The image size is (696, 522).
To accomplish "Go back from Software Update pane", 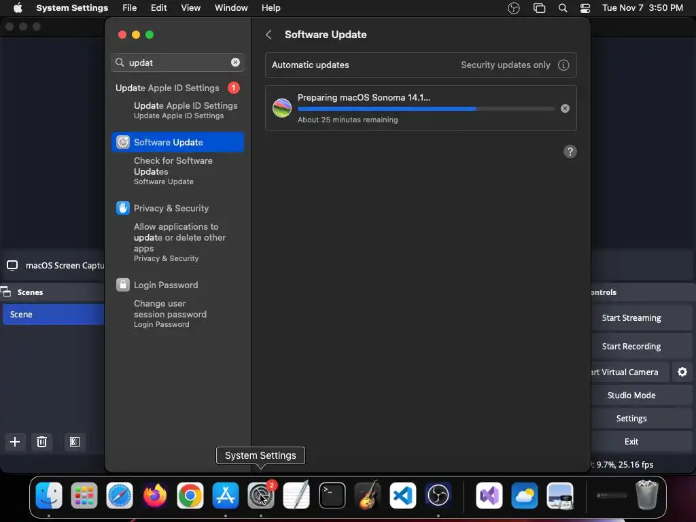I will coord(268,35).
